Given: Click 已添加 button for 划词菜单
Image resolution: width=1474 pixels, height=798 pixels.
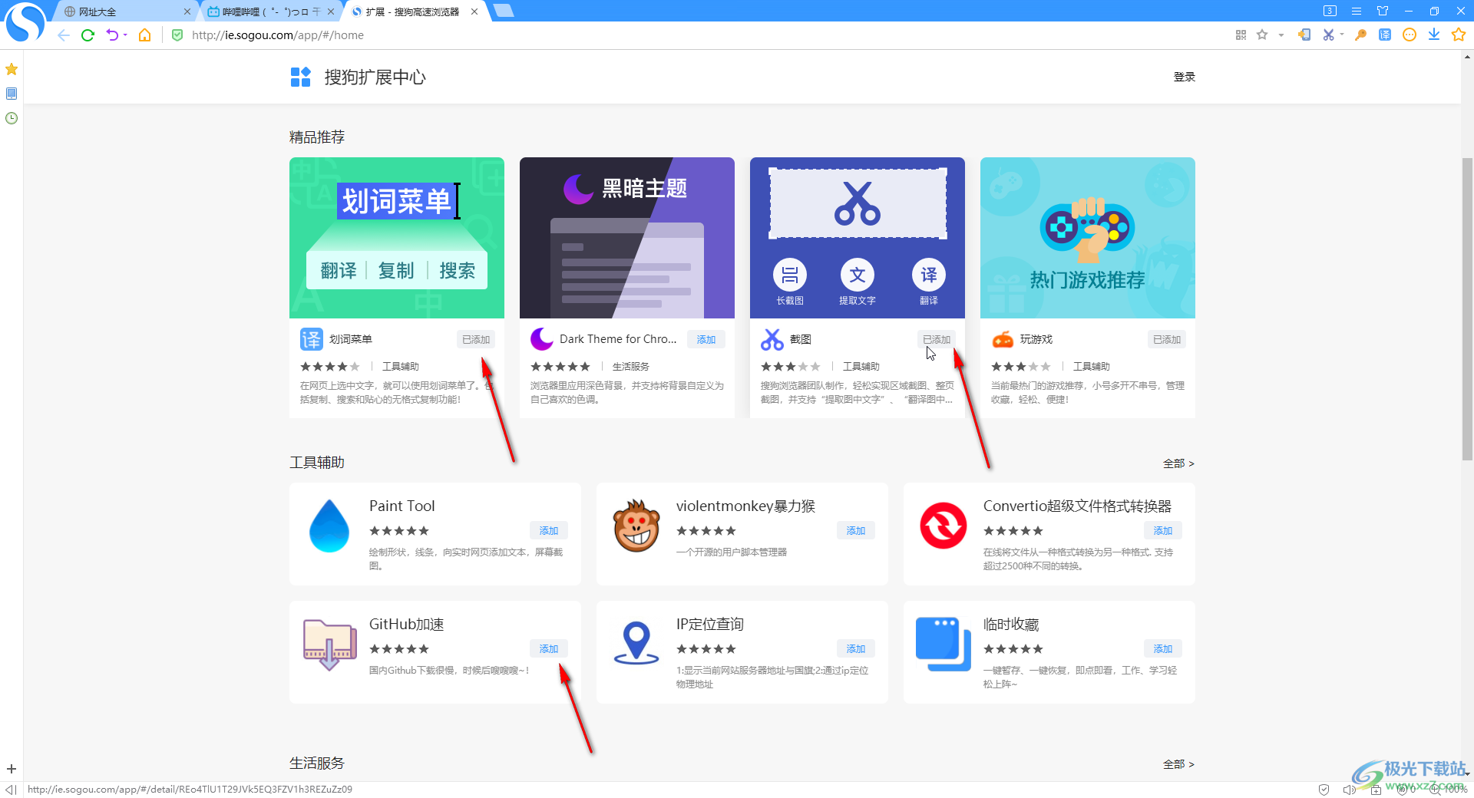Looking at the screenshot, I should point(476,339).
